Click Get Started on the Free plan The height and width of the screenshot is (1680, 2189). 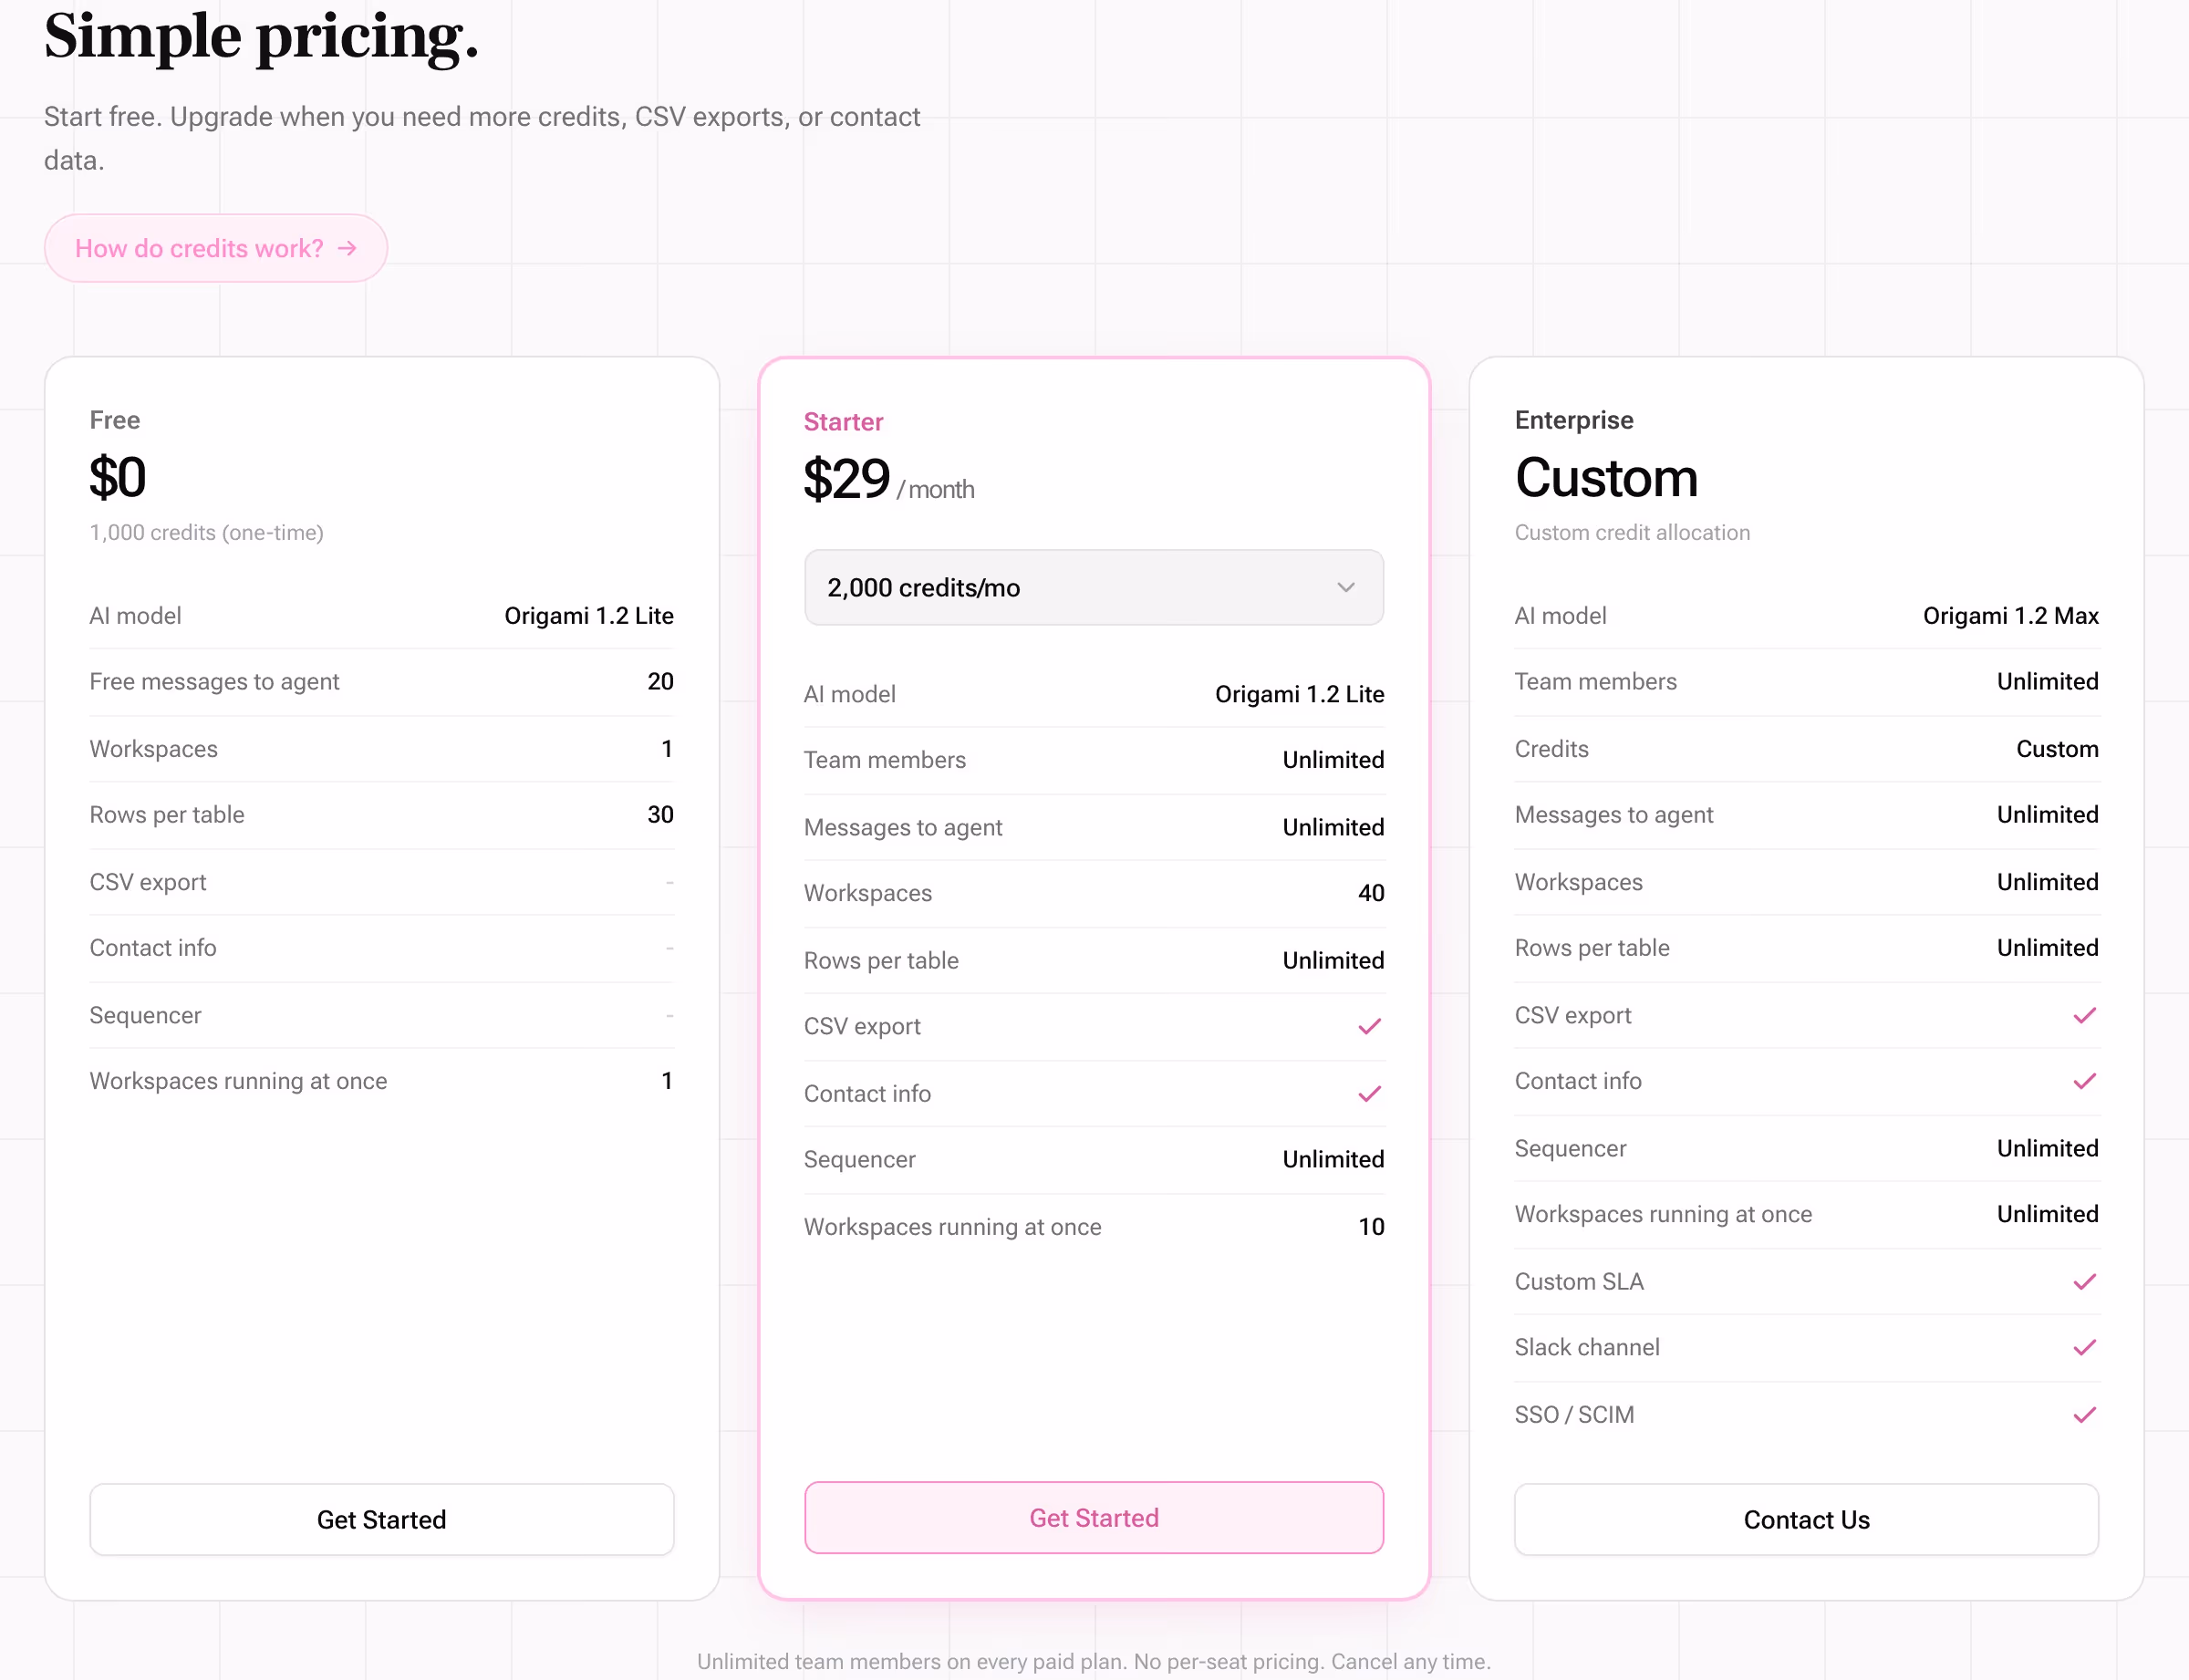[x=382, y=1519]
